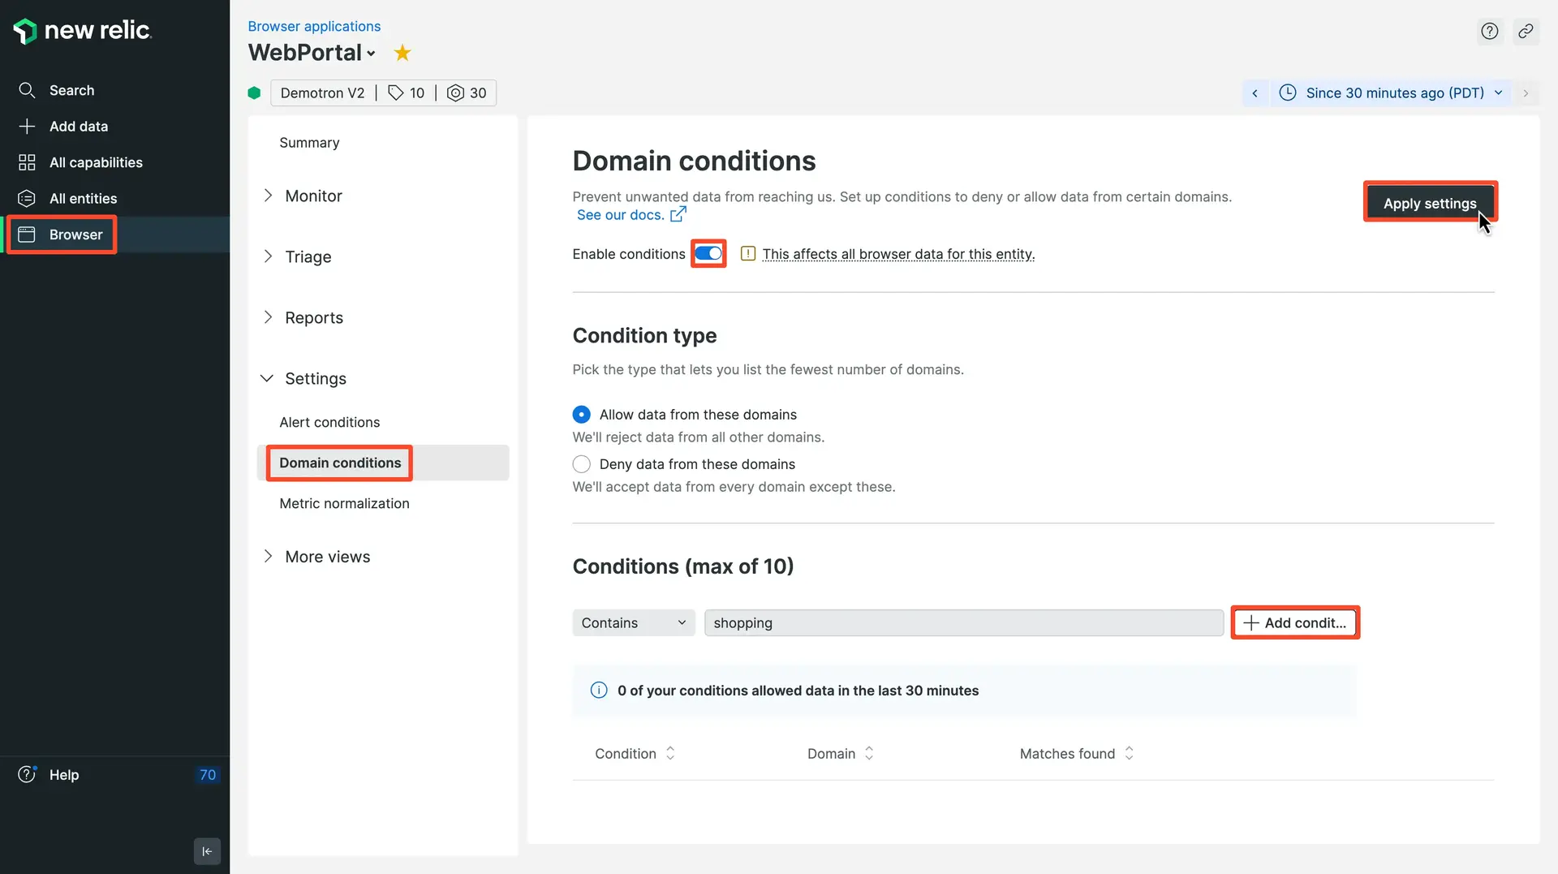Open Alert conditions settings page
1558x874 pixels.
click(329, 423)
